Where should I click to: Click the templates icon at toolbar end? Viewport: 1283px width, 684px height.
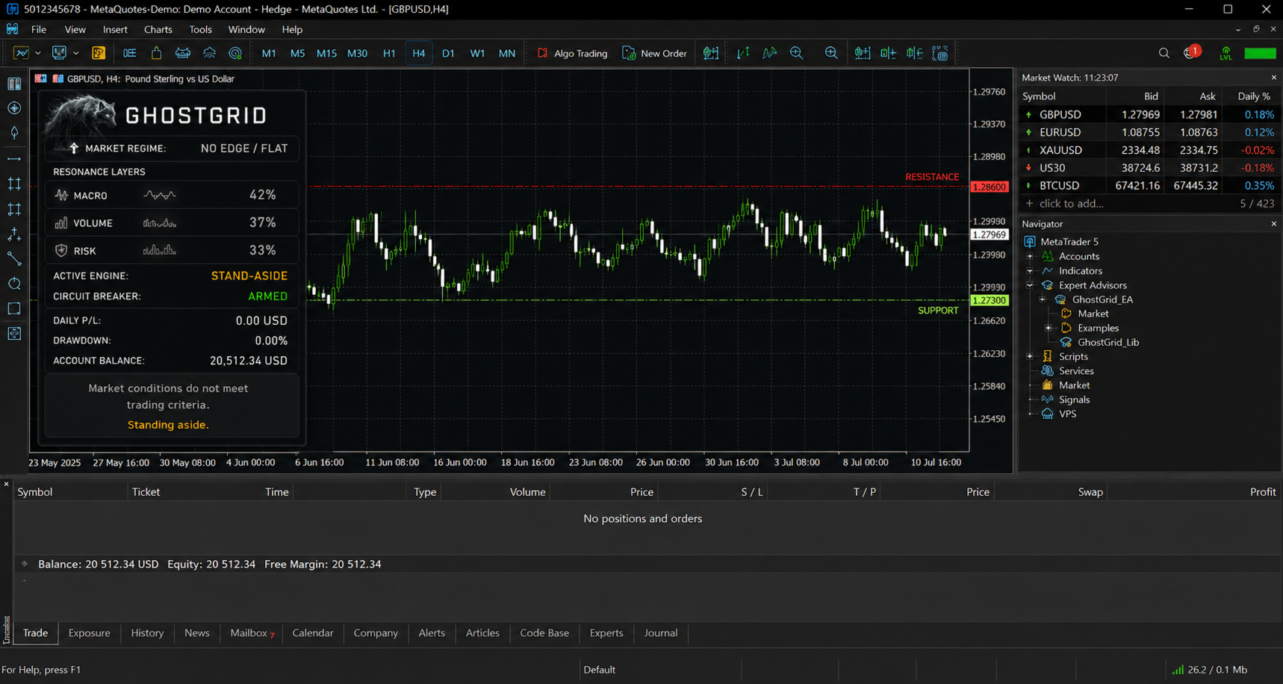click(940, 53)
